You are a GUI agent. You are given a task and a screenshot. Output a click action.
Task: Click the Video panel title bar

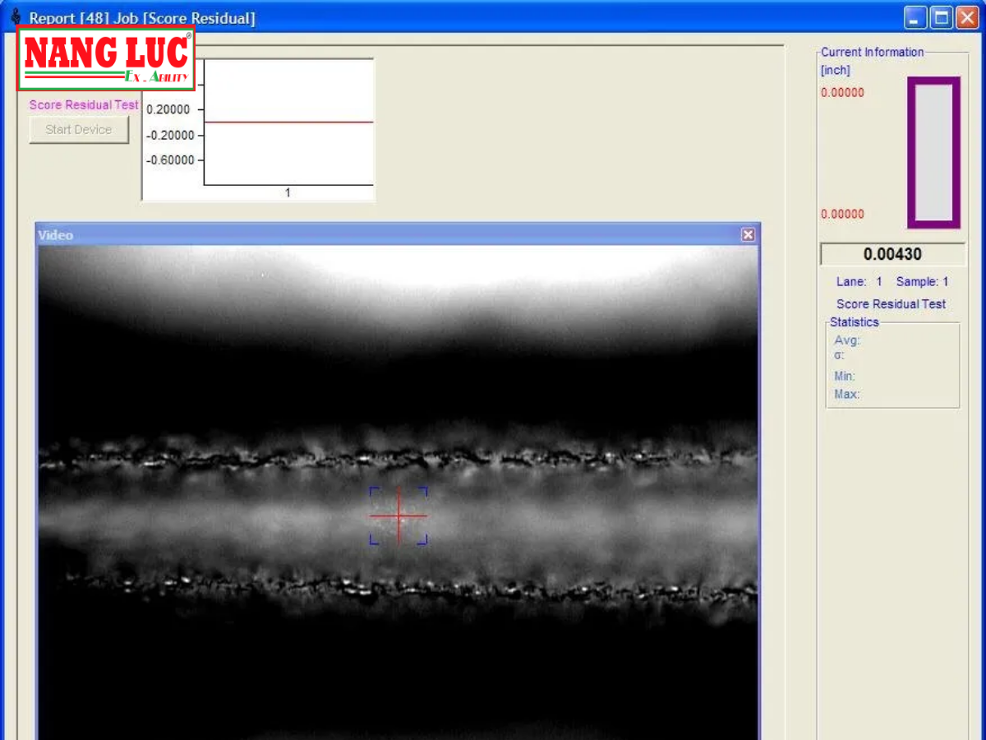[386, 235]
